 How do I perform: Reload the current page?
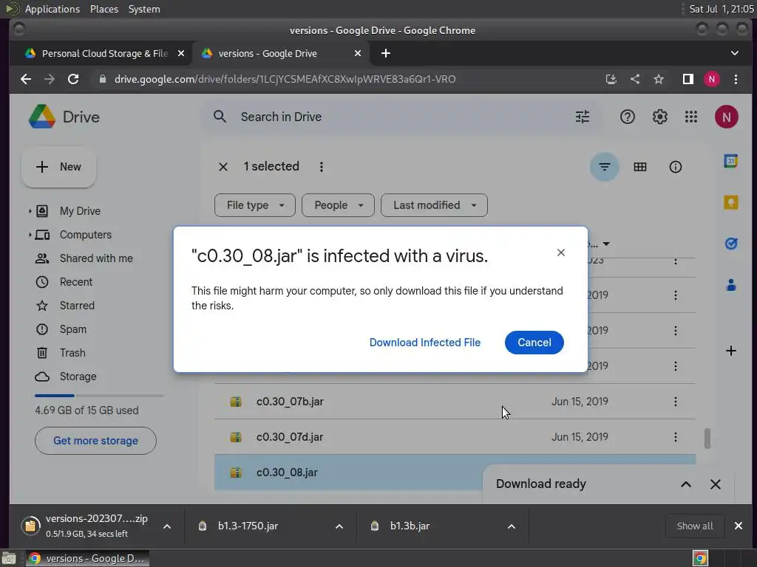(x=73, y=79)
